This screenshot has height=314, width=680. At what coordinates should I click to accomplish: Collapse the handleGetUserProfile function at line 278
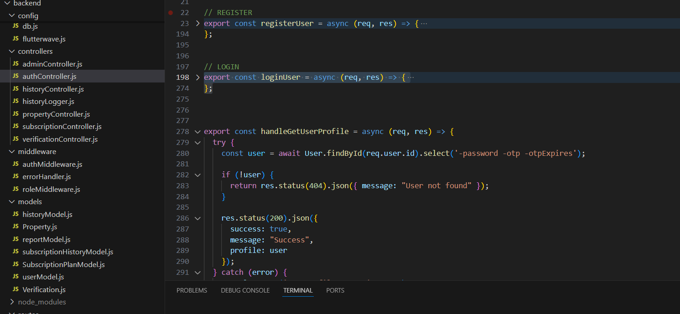197,132
